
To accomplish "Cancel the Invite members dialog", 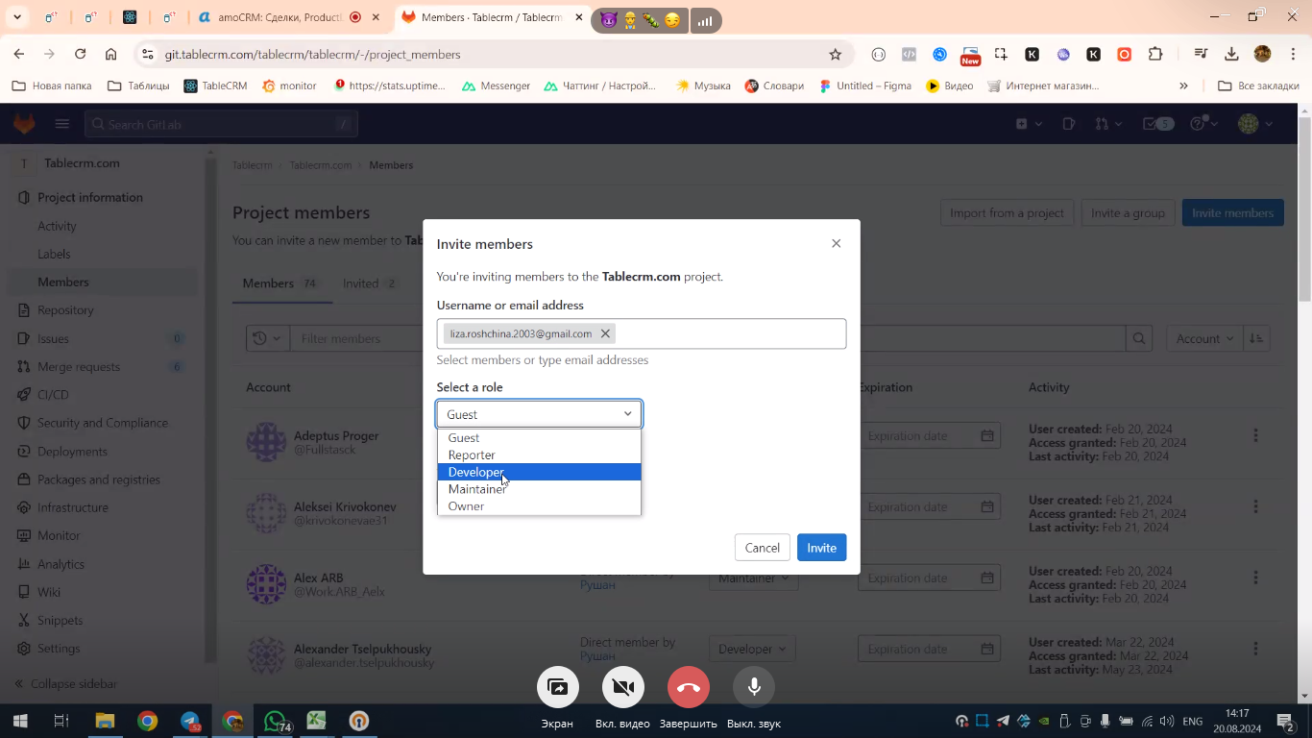I will click(762, 548).
